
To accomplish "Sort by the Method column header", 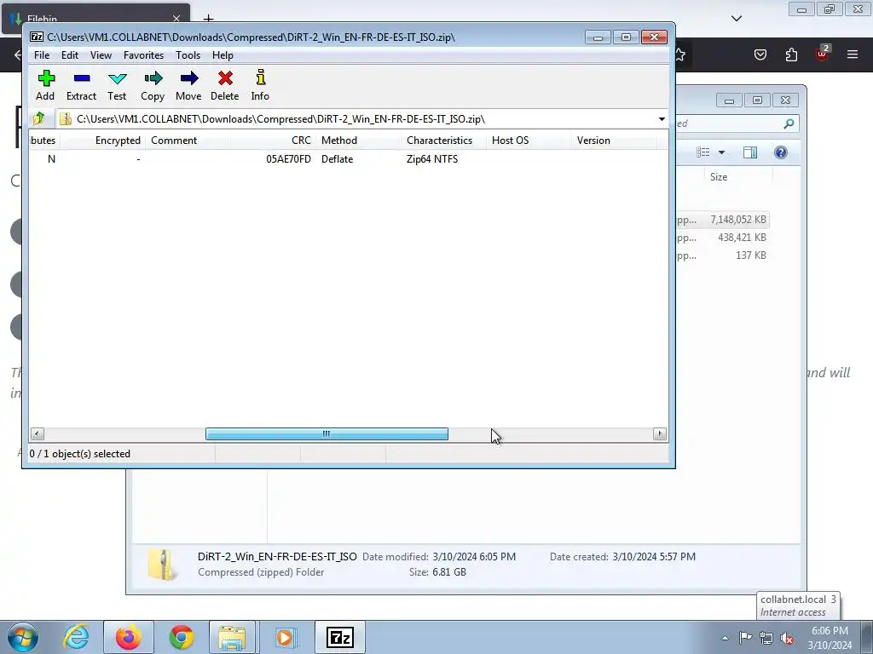I will point(358,141).
